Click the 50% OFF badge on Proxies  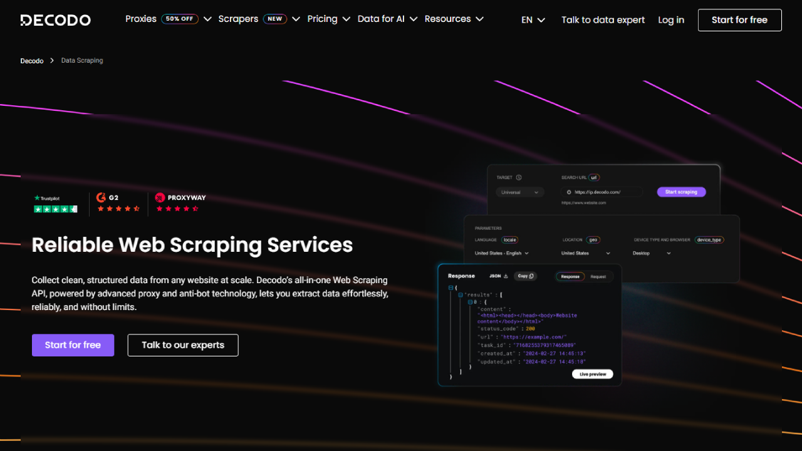[x=180, y=19]
